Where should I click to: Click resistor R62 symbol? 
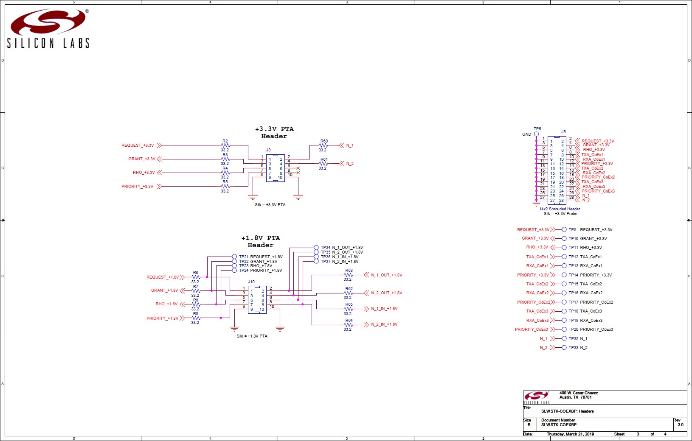pyautogui.click(x=349, y=293)
